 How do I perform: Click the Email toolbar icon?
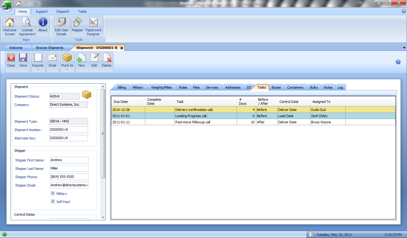point(52,60)
